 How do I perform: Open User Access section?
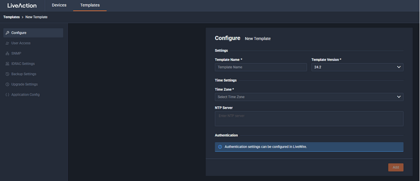point(33,43)
